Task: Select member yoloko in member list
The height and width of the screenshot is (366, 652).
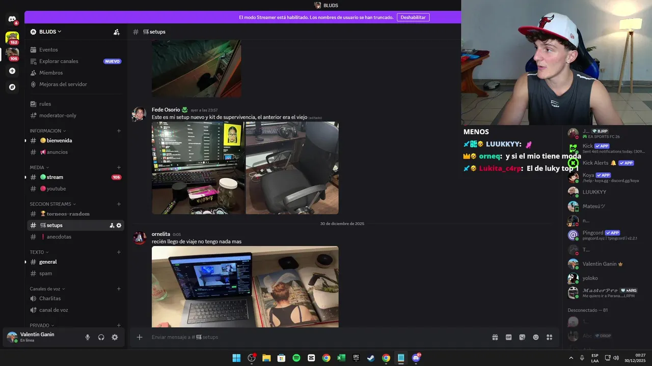Action: pyautogui.click(x=606, y=278)
